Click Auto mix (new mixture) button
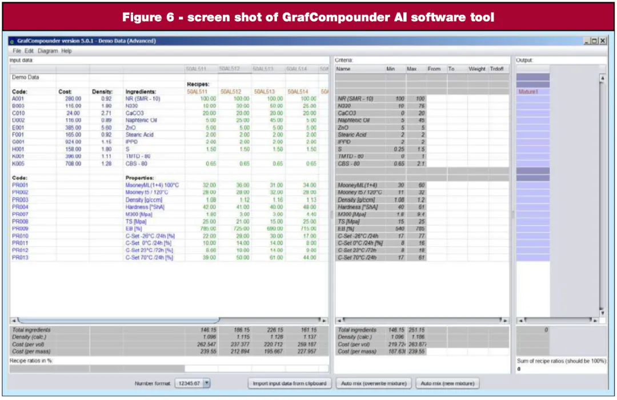The image size is (617, 400). (447, 383)
